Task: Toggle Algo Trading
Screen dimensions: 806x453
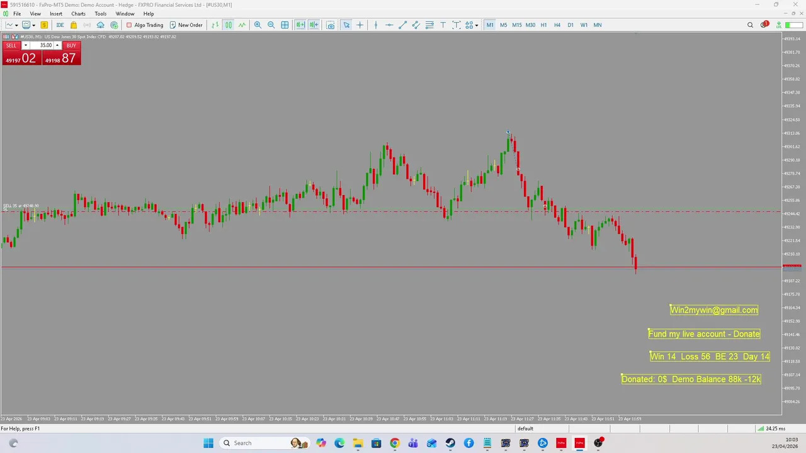Action: (145, 25)
